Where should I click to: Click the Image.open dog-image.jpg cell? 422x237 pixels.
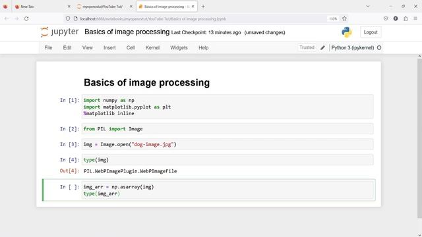(x=227, y=144)
